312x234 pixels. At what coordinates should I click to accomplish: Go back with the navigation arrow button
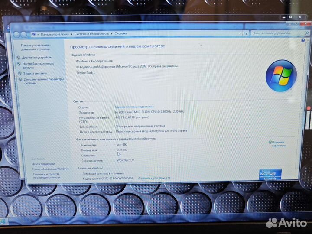(16, 35)
